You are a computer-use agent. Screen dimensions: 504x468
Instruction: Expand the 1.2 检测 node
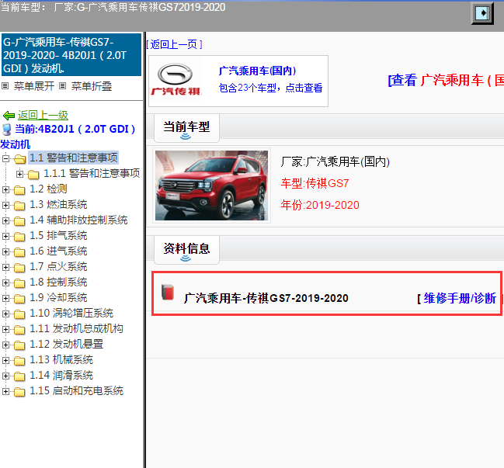5,189
